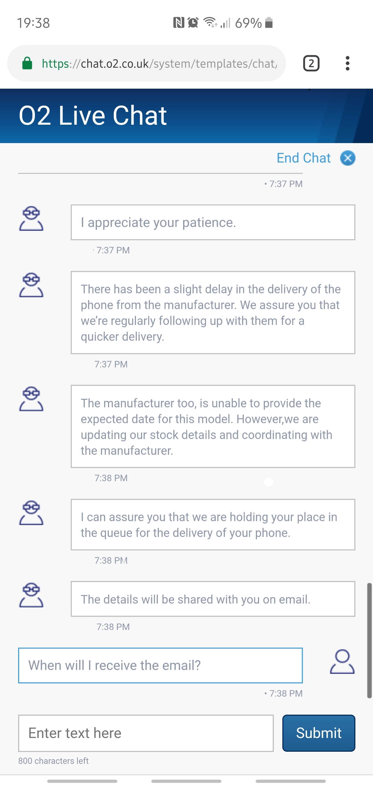Click the alarm icon in the status bar
Image resolution: width=373 pixels, height=788 pixels.
coord(193,22)
